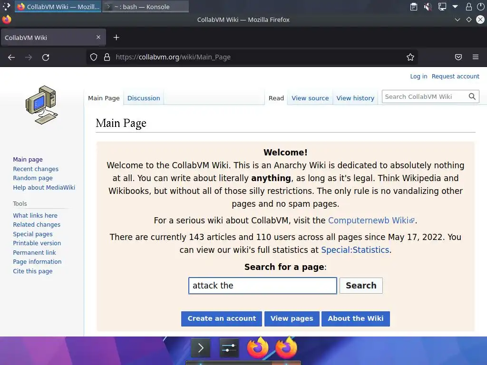
Task: Bookmark this page with star icon
Action: (x=410, y=57)
